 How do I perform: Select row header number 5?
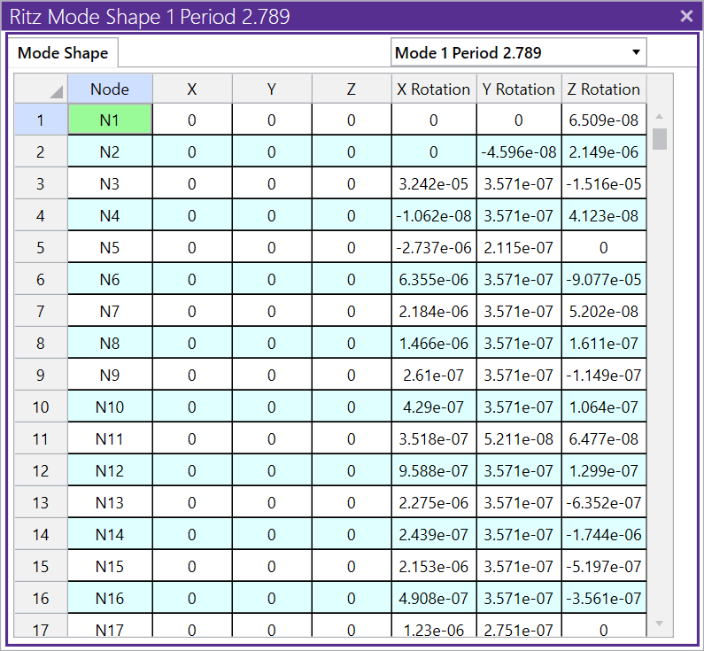41,248
